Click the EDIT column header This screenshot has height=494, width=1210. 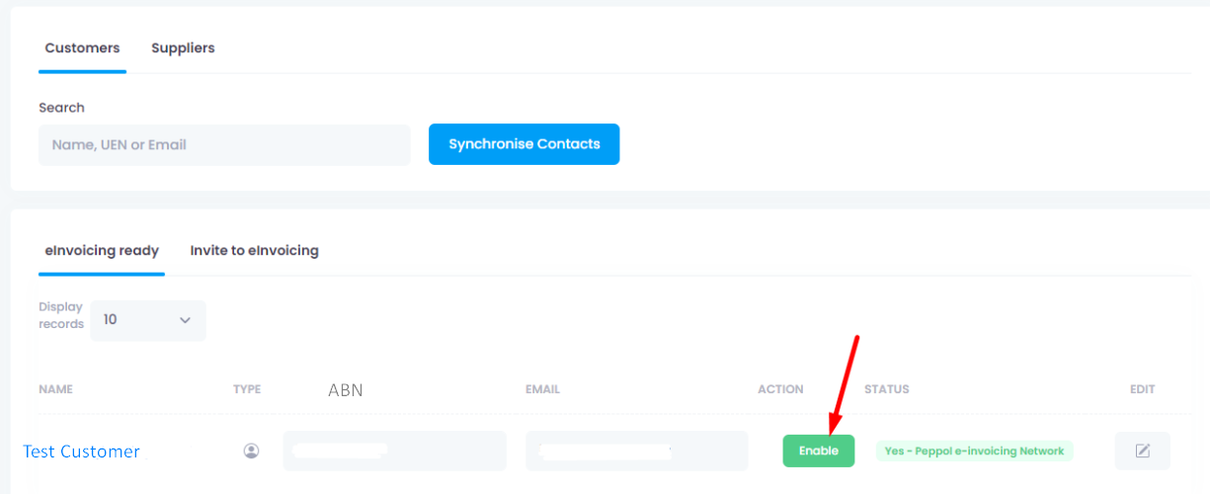[1143, 389]
